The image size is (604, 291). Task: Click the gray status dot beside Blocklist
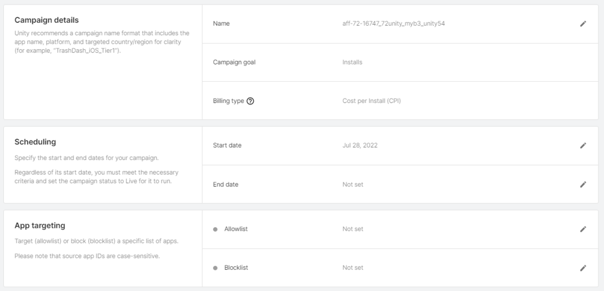(215, 268)
